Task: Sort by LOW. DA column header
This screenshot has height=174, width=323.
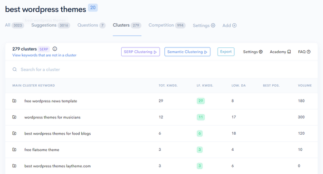Action: coord(238,85)
